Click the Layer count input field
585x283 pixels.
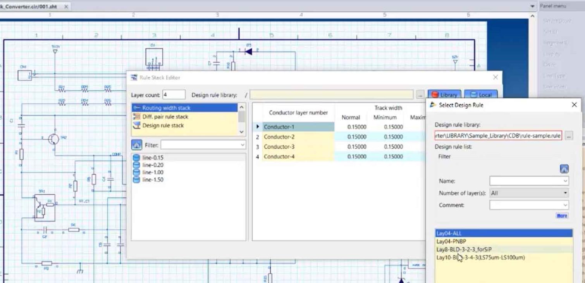pyautogui.click(x=174, y=95)
